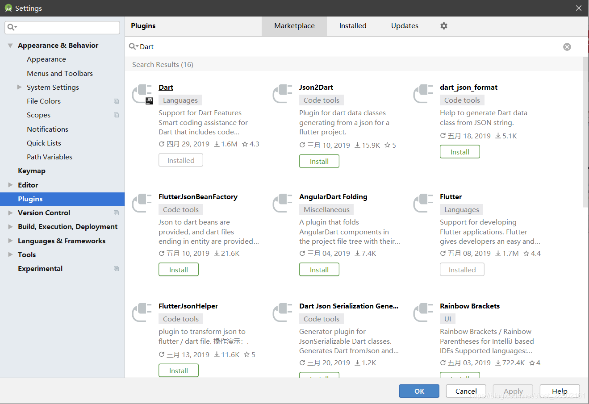Confirm settings with OK button
589x404 pixels.
[x=419, y=391]
